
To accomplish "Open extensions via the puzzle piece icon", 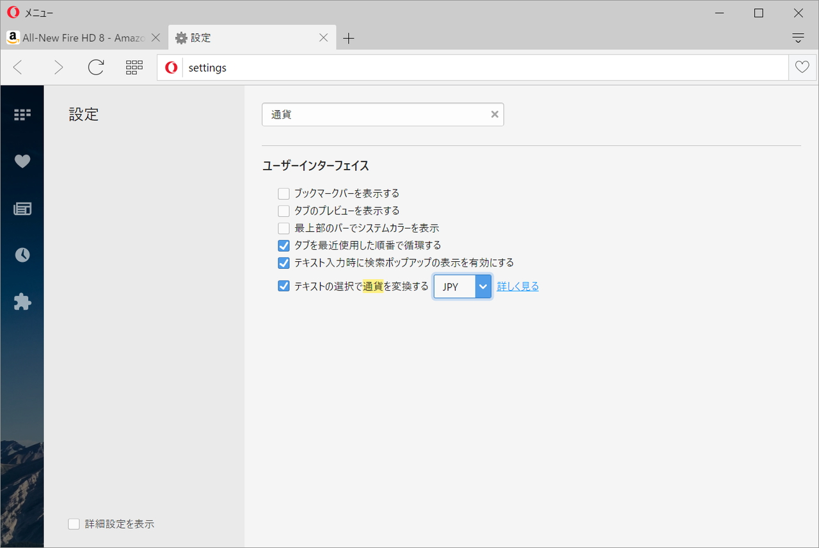I will pyautogui.click(x=22, y=301).
